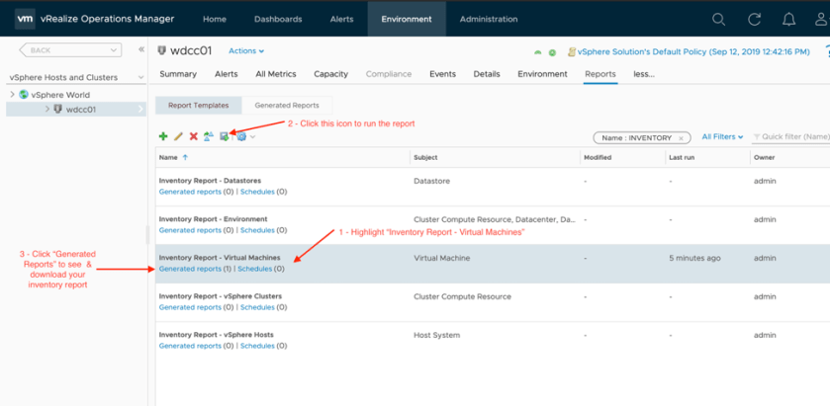
Task: Click the pencil edit template icon
Action: click(x=178, y=136)
